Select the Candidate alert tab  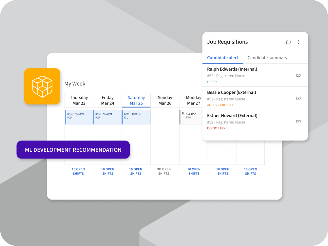222,58
